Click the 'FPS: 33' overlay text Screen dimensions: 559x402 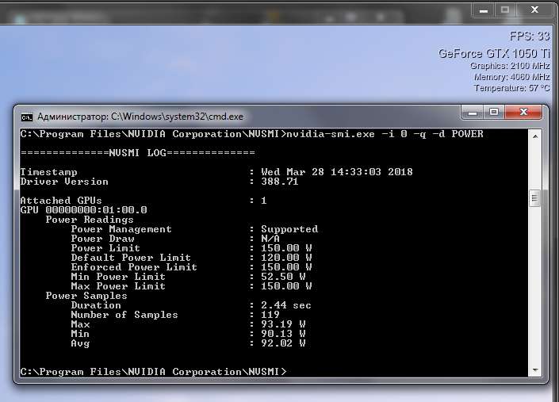(x=530, y=36)
